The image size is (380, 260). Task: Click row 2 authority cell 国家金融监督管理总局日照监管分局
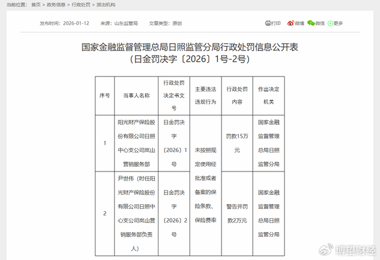[x=268, y=214]
